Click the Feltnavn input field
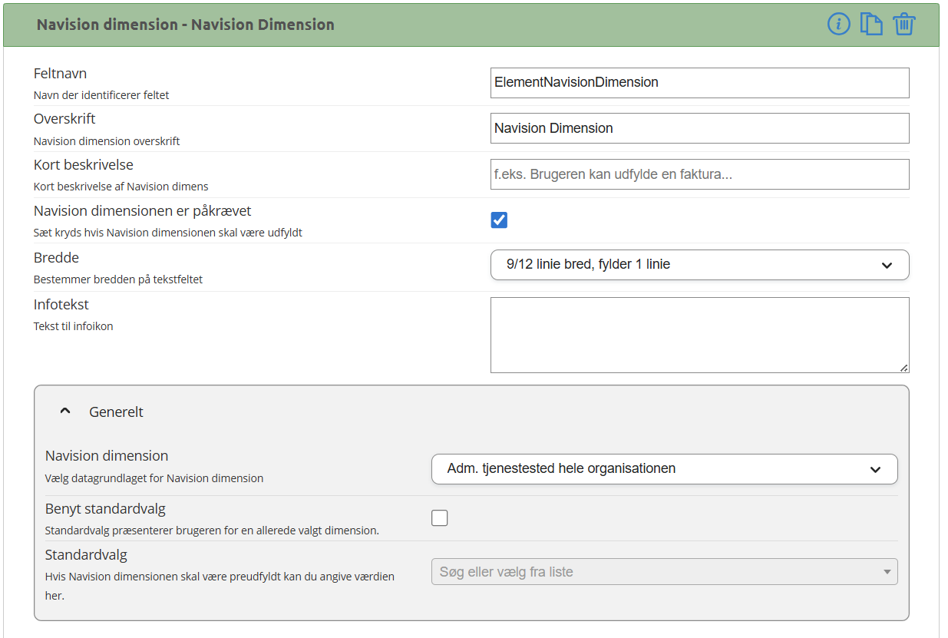This screenshot has width=948, height=638. [699, 83]
